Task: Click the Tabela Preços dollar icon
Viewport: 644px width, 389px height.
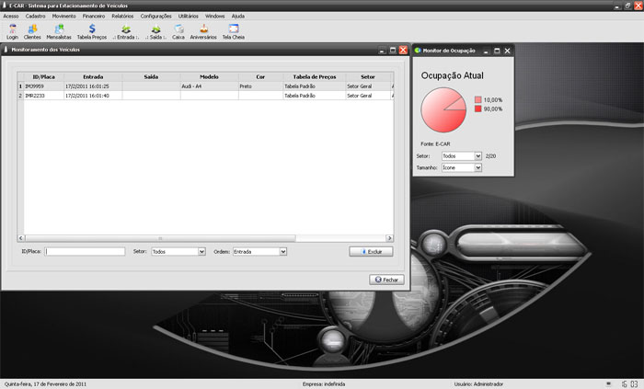Action: click(x=93, y=31)
